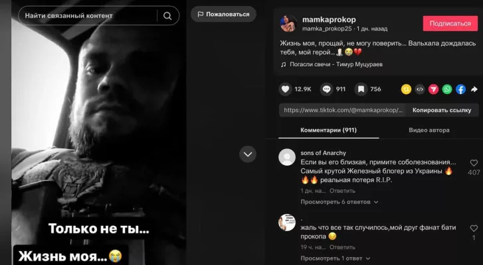The image size is (483, 265).
Task: Switch to the "Видео автора" tab
Action: click(x=429, y=131)
